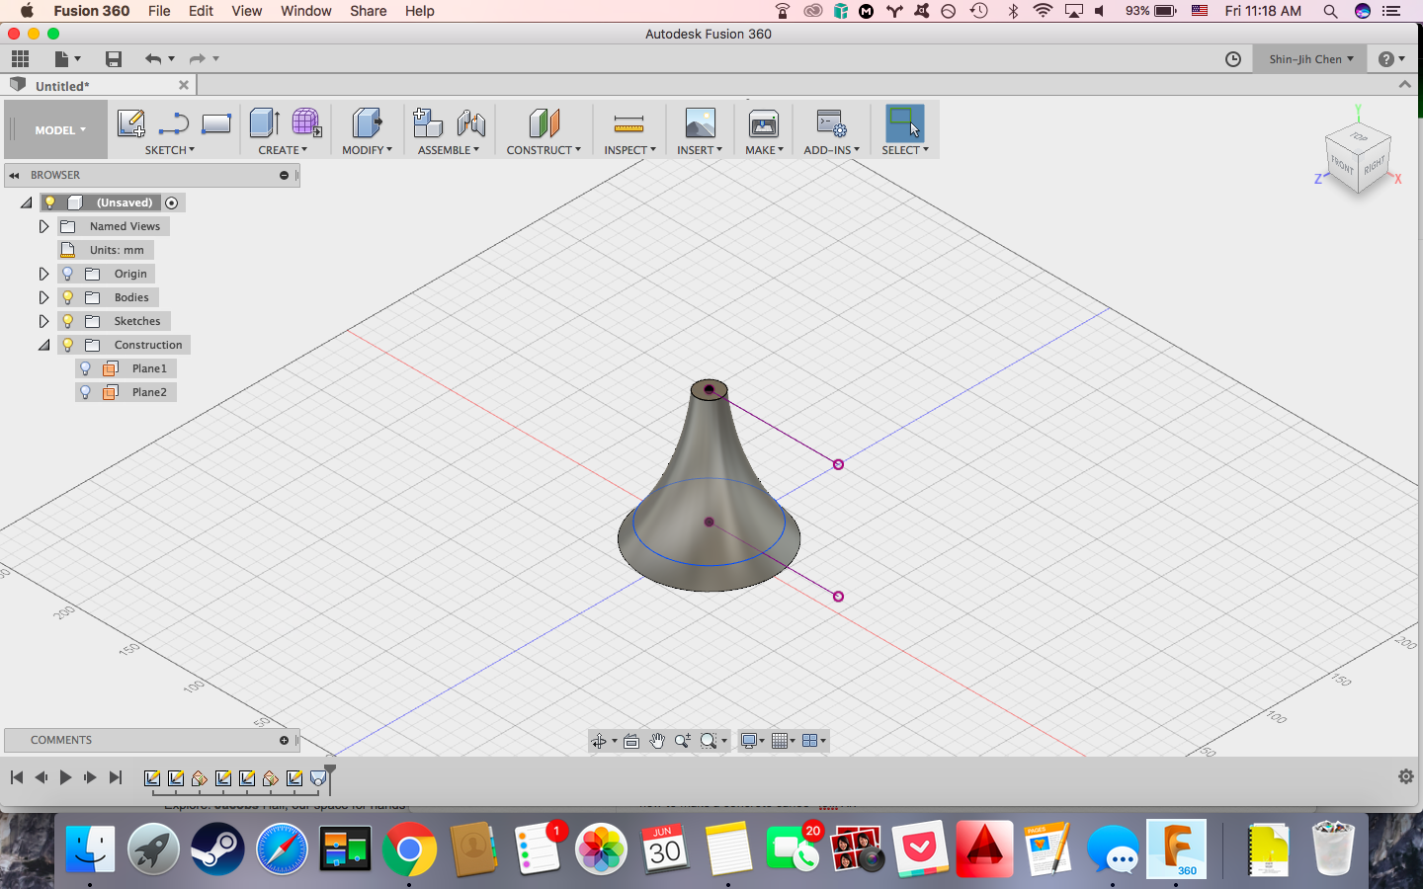1423x889 pixels.
Task: Toggle the Bodies folder light bulb
Action: [67, 297]
